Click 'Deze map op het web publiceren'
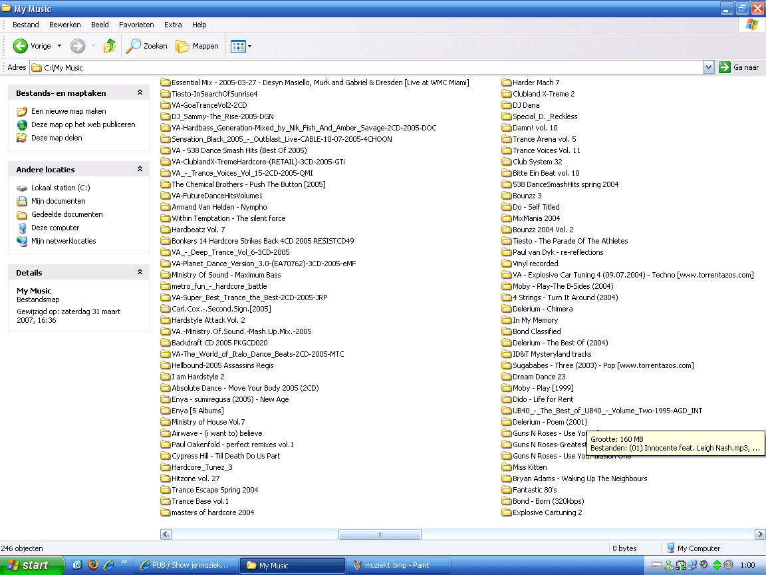Image resolution: width=766 pixels, height=575 pixels. pos(83,124)
